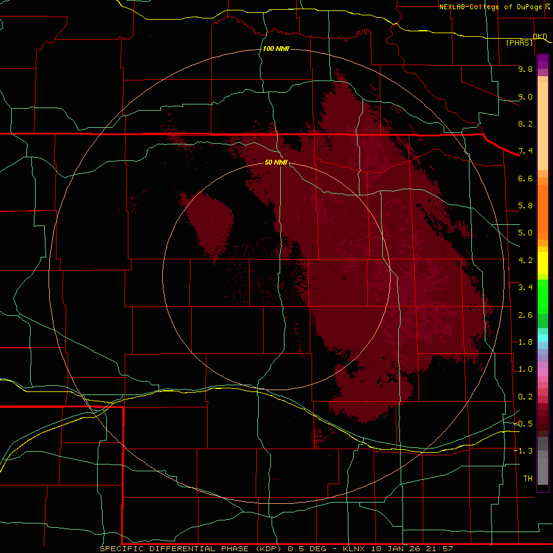The width and height of the screenshot is (553, 553).
Task: Click the pink color bar segment
Action: point(543,372)
